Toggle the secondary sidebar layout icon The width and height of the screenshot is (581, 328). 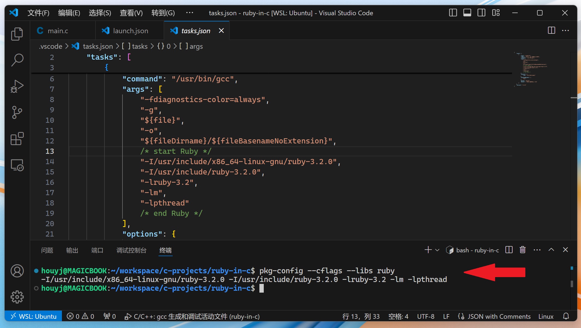tap(481, 13)
